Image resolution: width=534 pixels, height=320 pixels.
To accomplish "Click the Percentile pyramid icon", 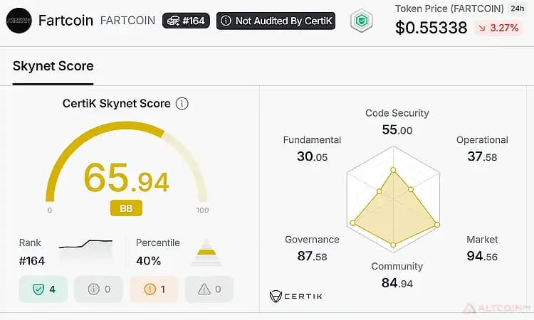I will pyautogui.click(x=206, y=252).
